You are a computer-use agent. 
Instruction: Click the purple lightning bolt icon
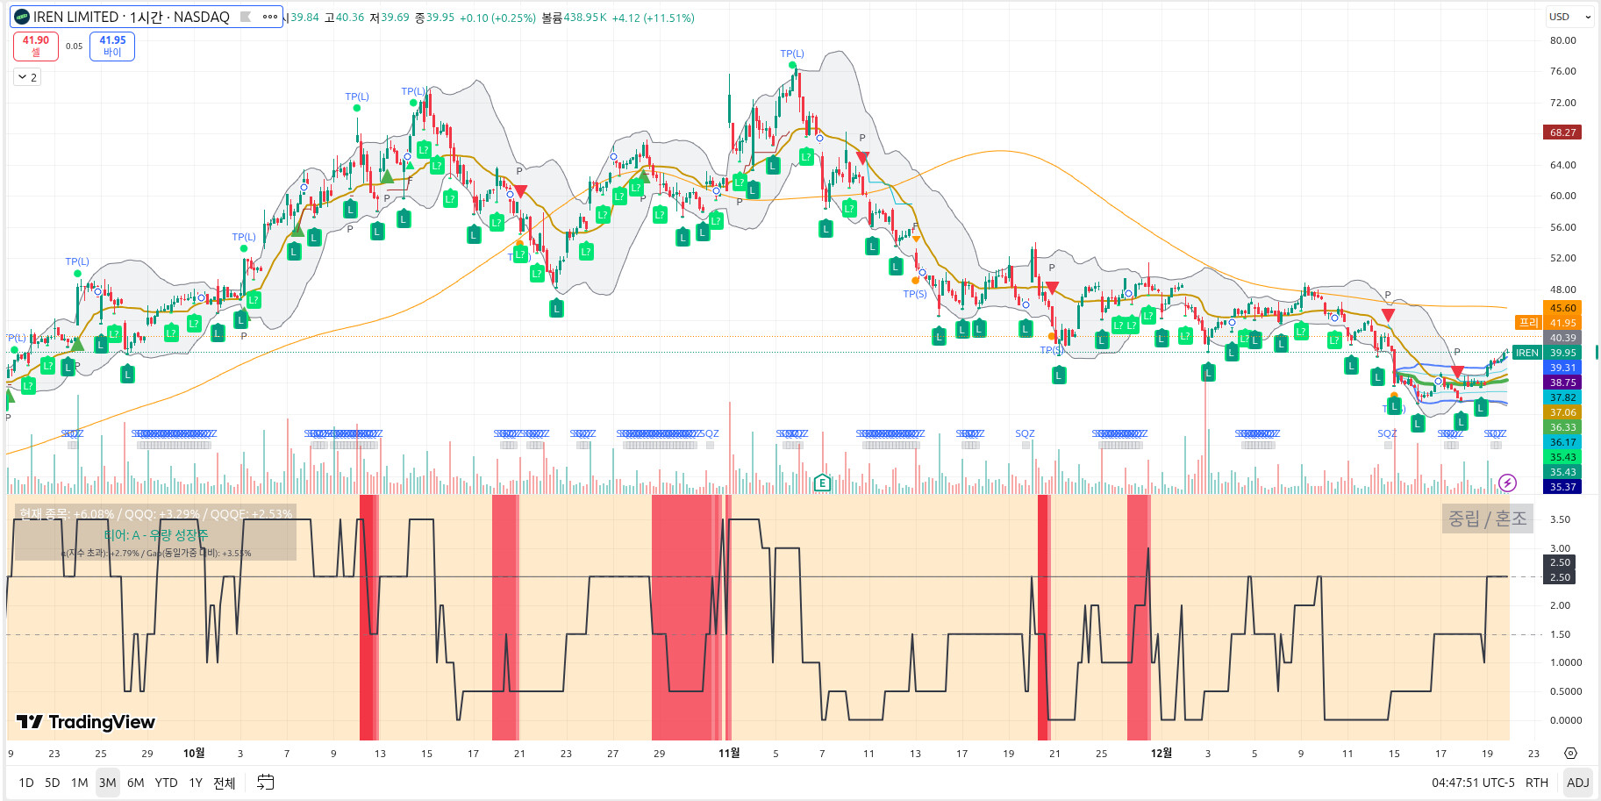click(x=1507, y=483)
